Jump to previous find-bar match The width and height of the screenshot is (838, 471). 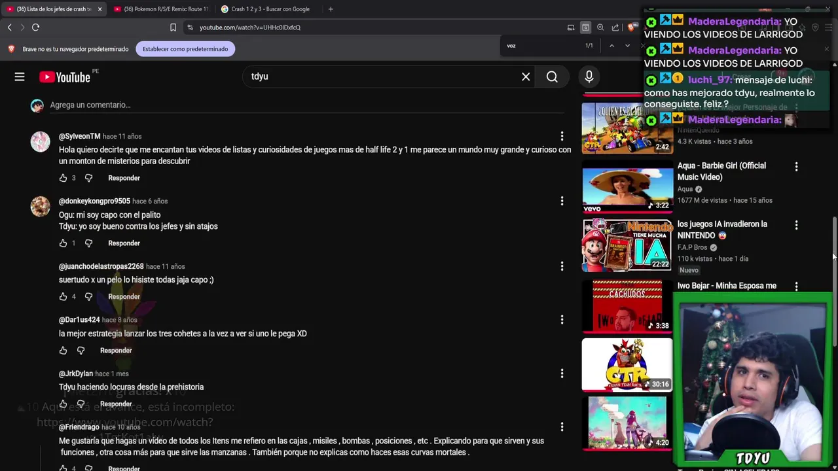pyautogui.click(x=611, y=46)
